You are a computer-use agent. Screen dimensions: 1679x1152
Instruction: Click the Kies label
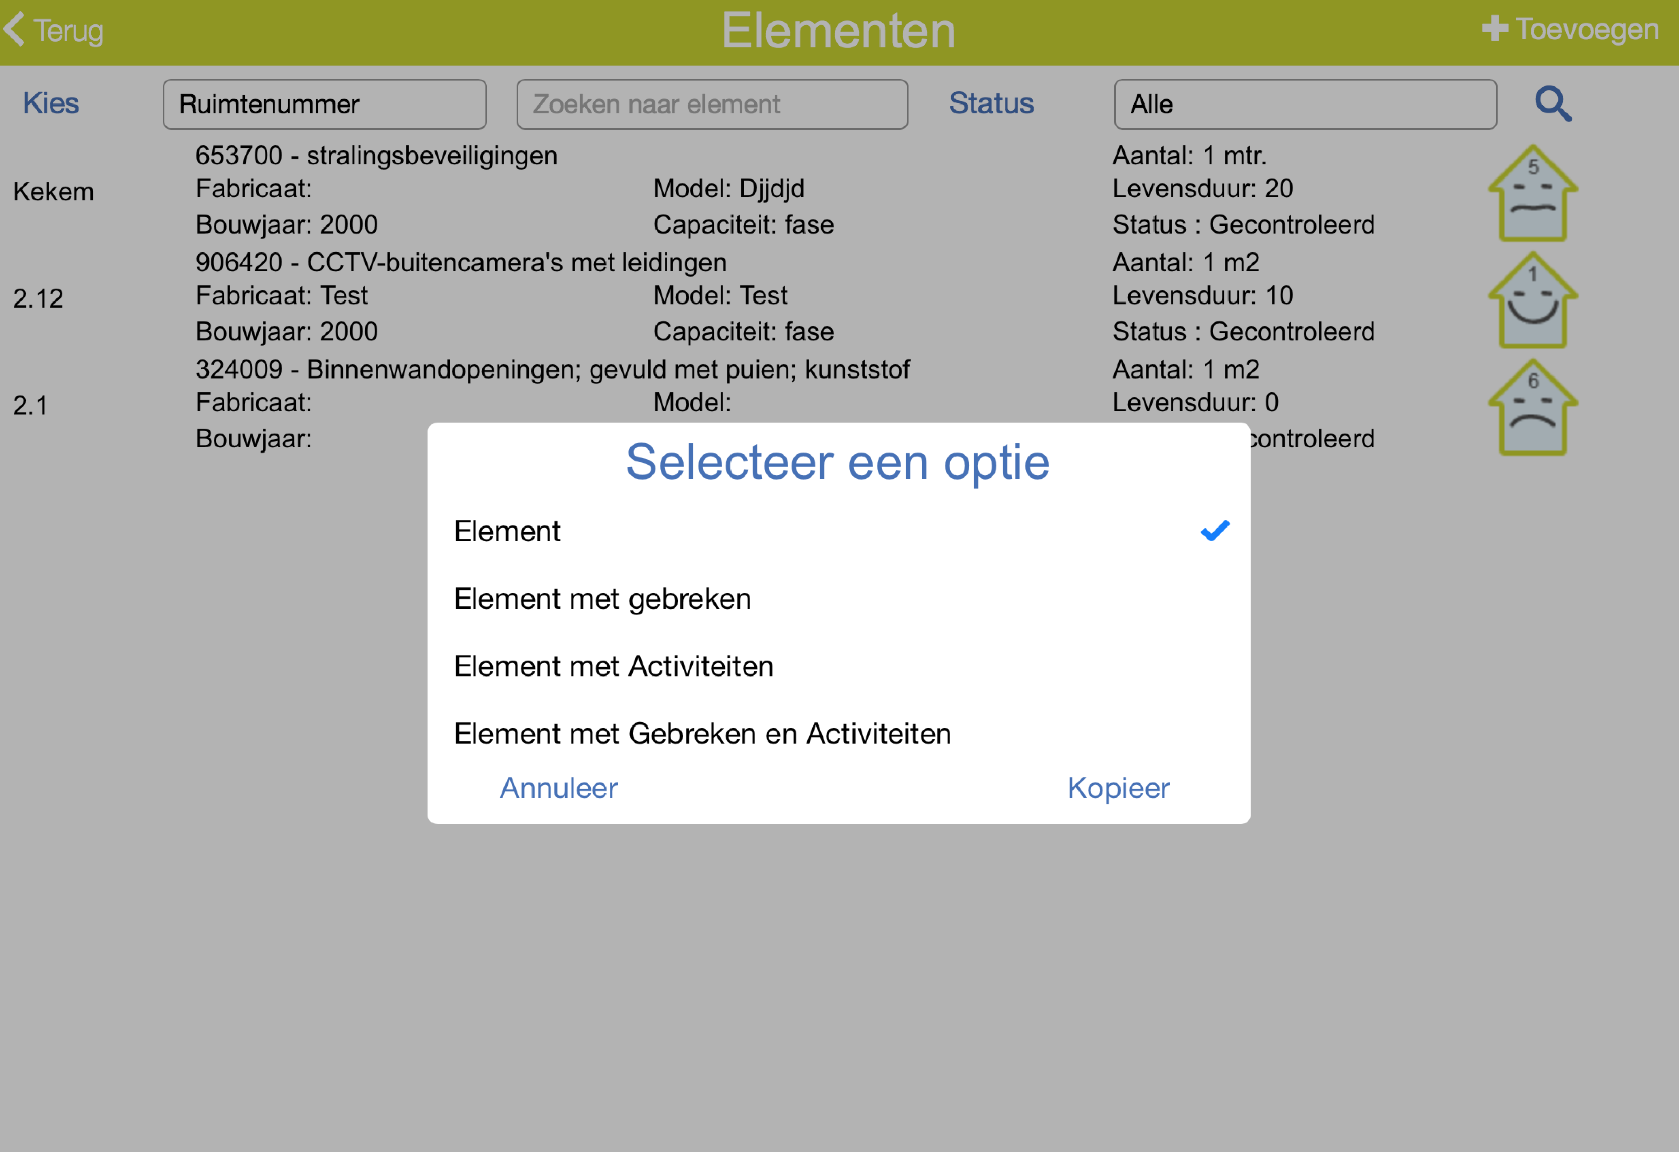click(51, 103)
